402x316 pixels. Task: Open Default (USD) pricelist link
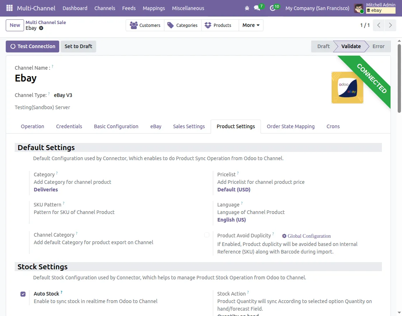[x=234, y=190]
